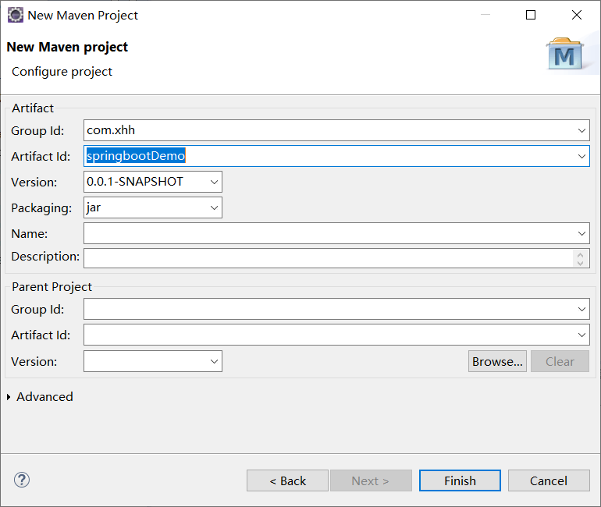The image size is (601, 507).
Task: Click the Clear button
Action: (x=560, y=361)
